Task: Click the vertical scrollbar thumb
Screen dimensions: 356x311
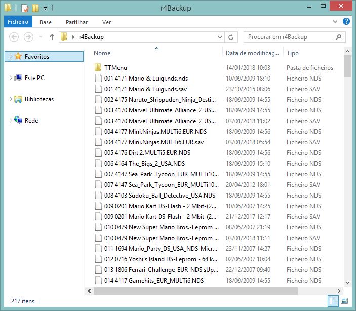Action: click(347, 66)
